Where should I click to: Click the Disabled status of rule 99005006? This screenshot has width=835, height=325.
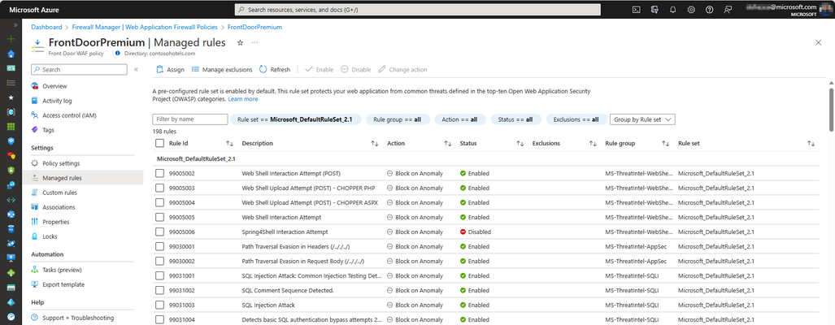476,232
